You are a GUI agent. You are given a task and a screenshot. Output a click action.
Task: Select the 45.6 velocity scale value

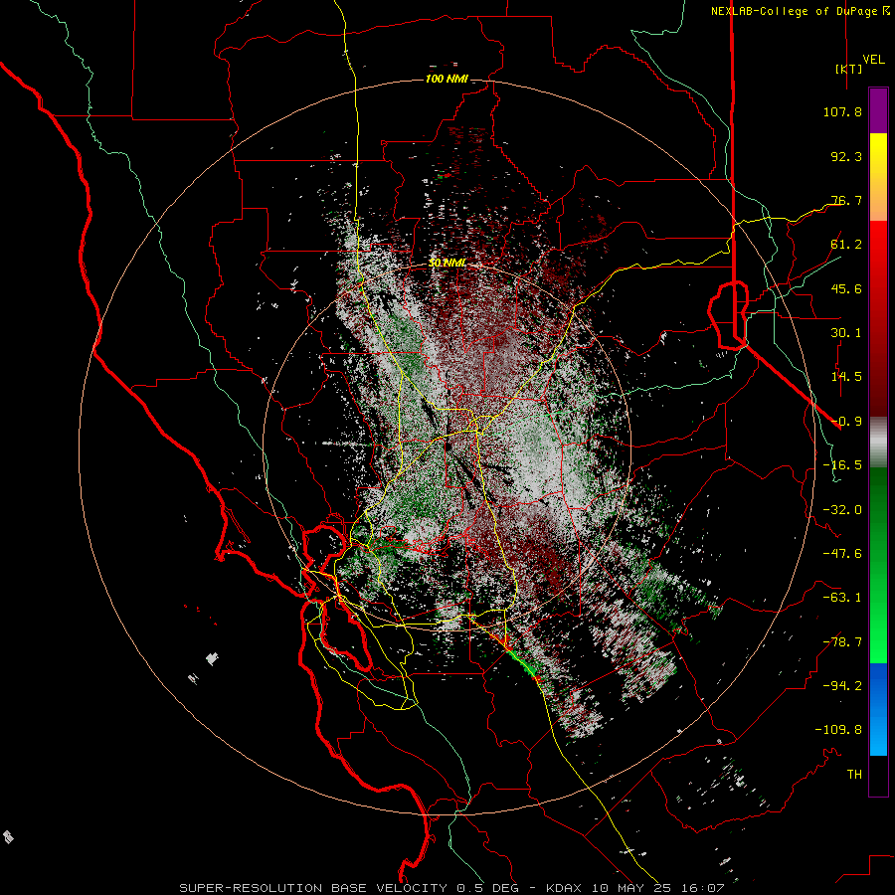coord(846,288)
